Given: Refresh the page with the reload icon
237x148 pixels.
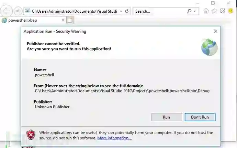Looking at the screenshot, I should (x=127, y=11).
